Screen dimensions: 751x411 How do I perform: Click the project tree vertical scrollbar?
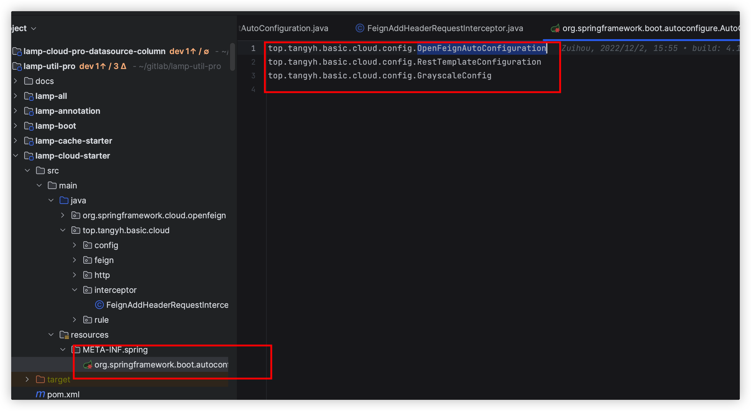coord(232,57)
